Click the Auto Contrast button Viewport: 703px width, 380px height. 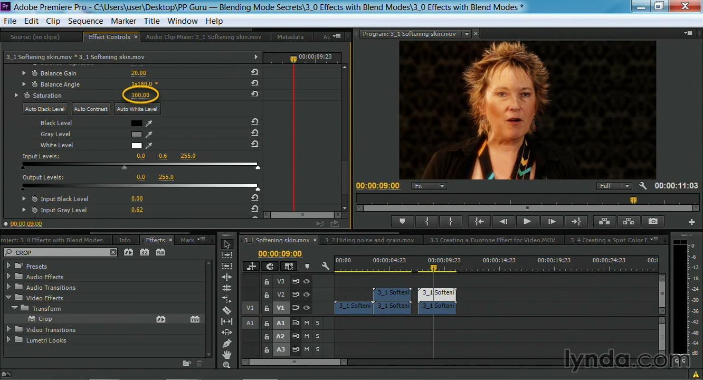tap(90, 109)
